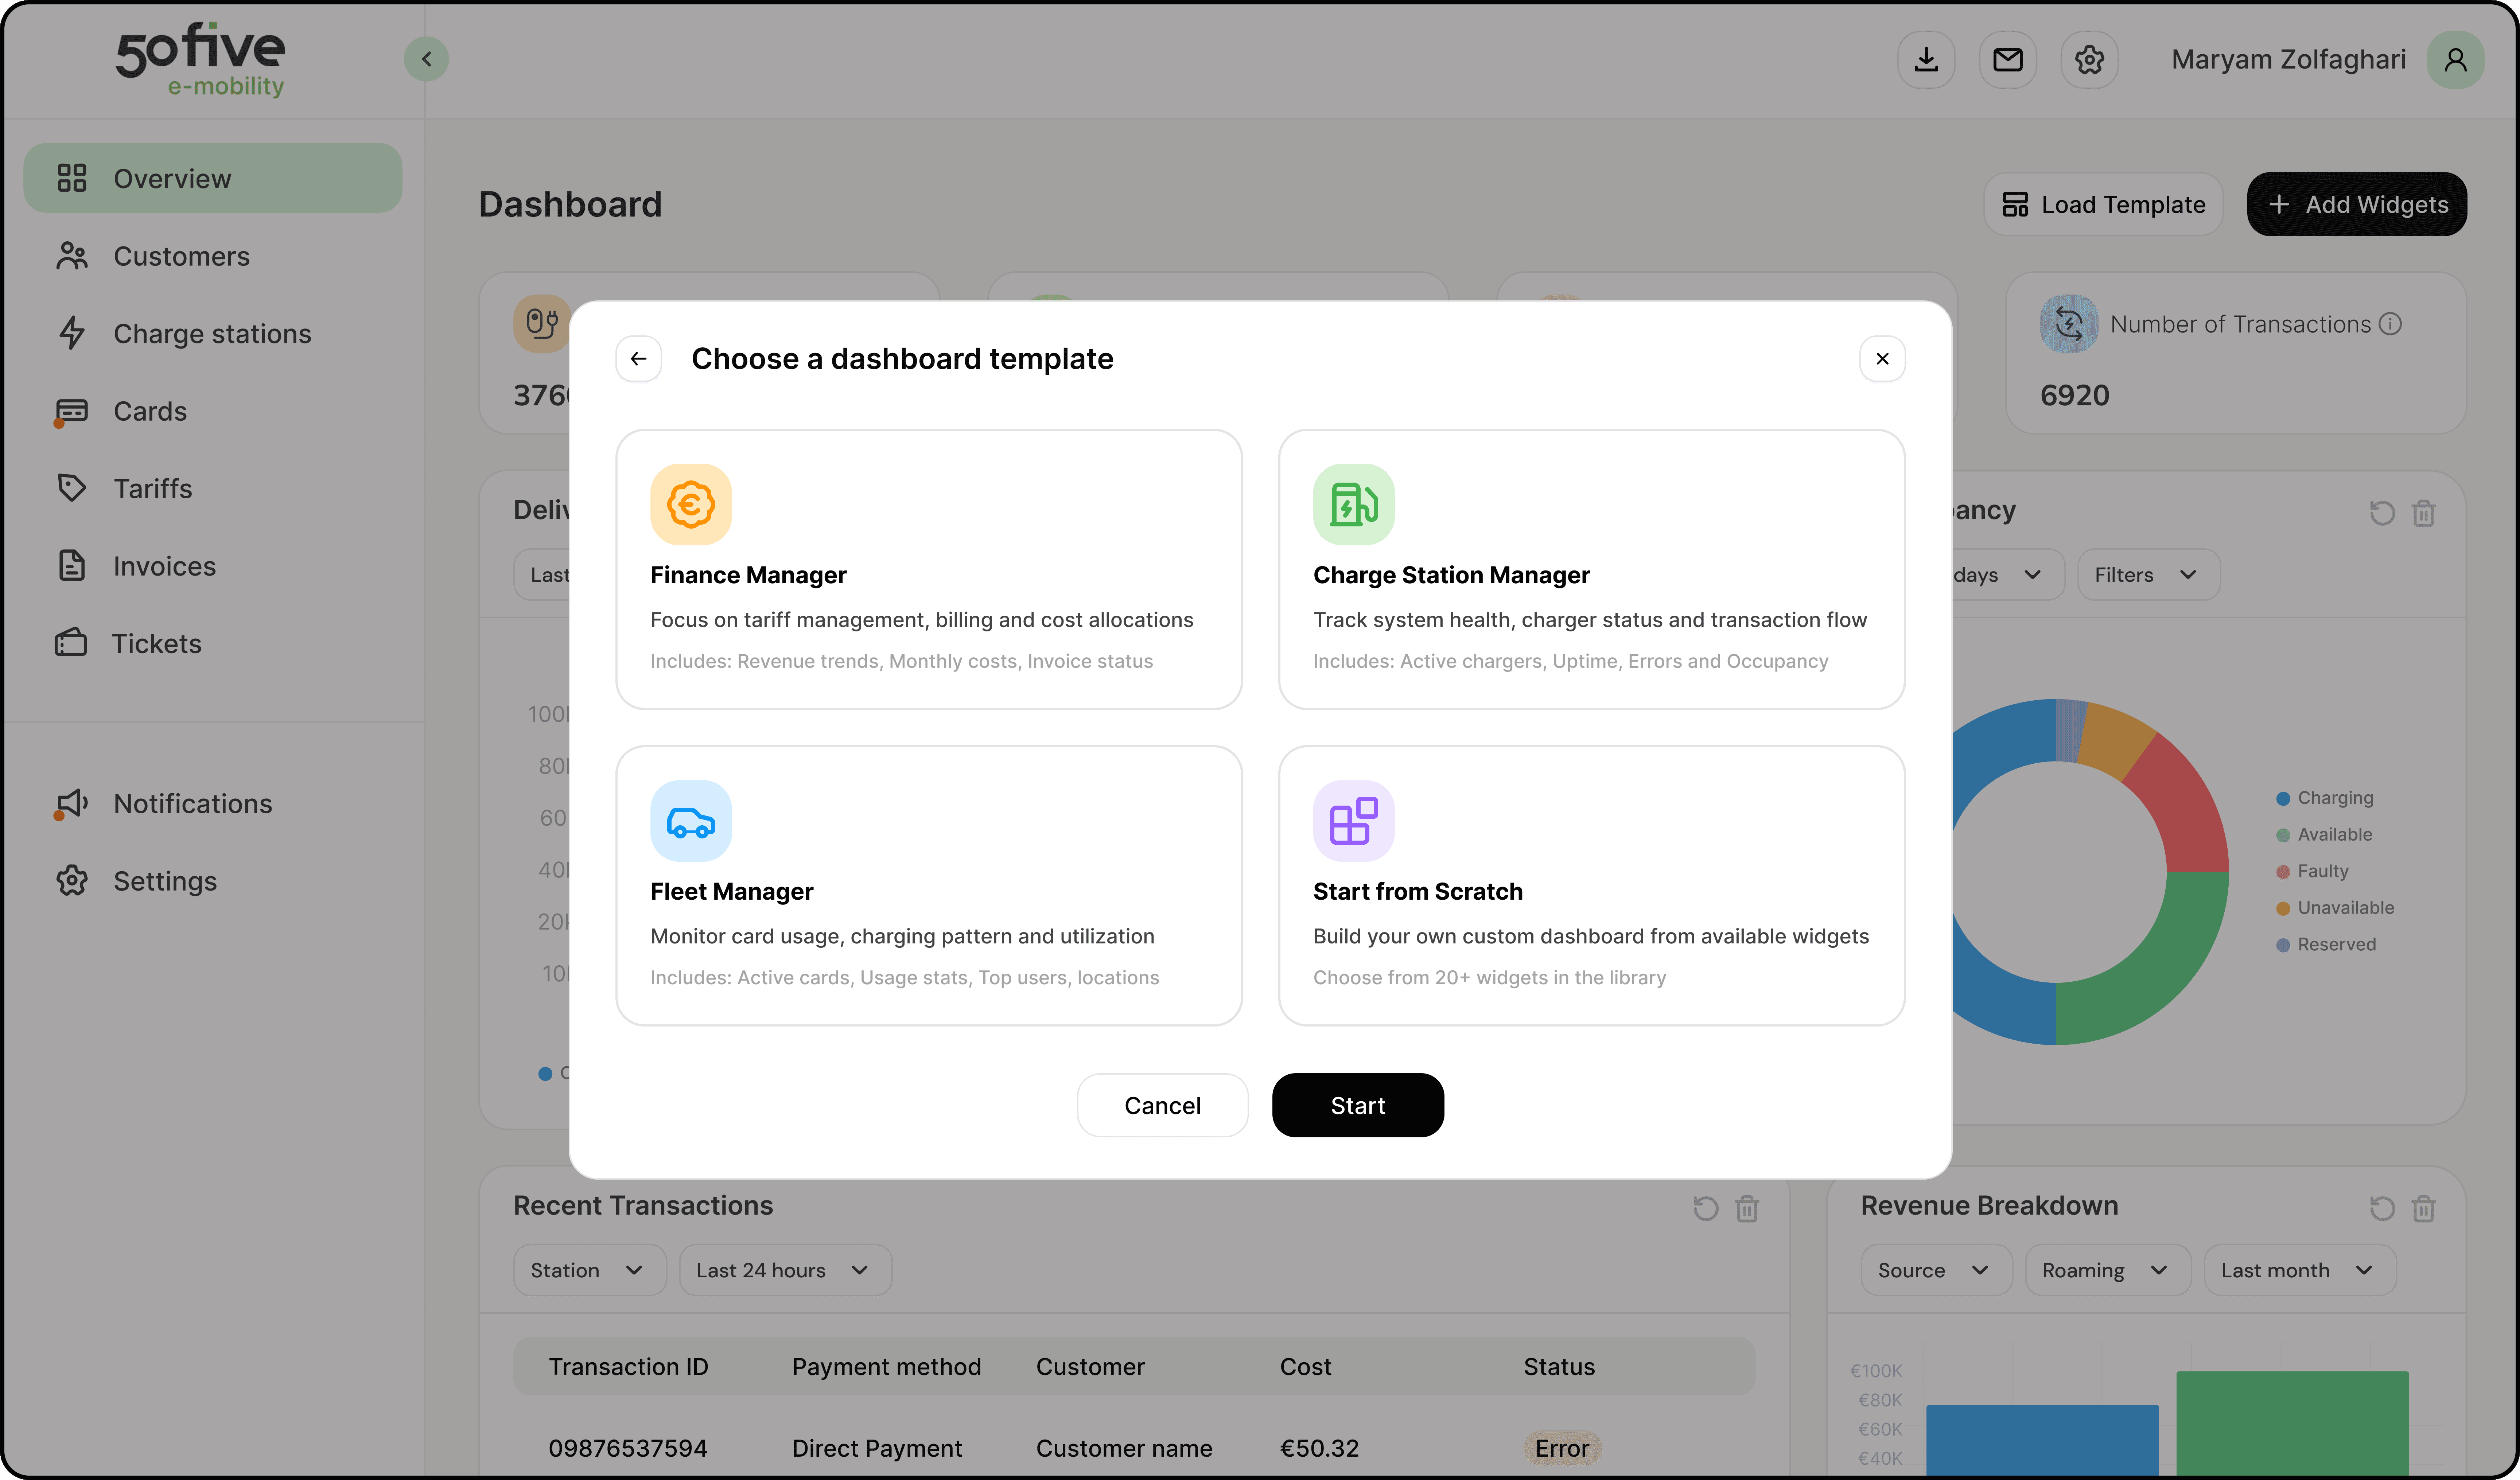The height and width of the screenshot is (1480, 2520).
Task: Collapse sidebar with green chevron button
Action: click(x=426, y=59)
